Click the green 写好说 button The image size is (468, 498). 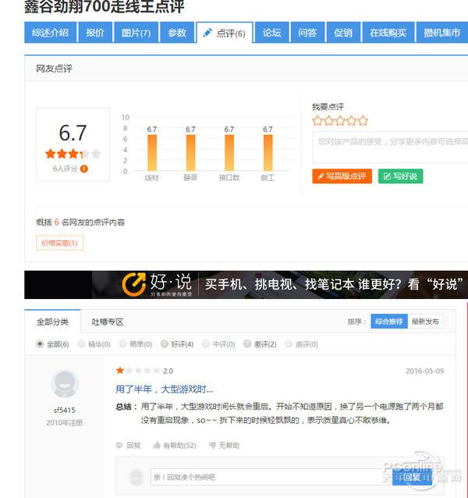point(400,176)
